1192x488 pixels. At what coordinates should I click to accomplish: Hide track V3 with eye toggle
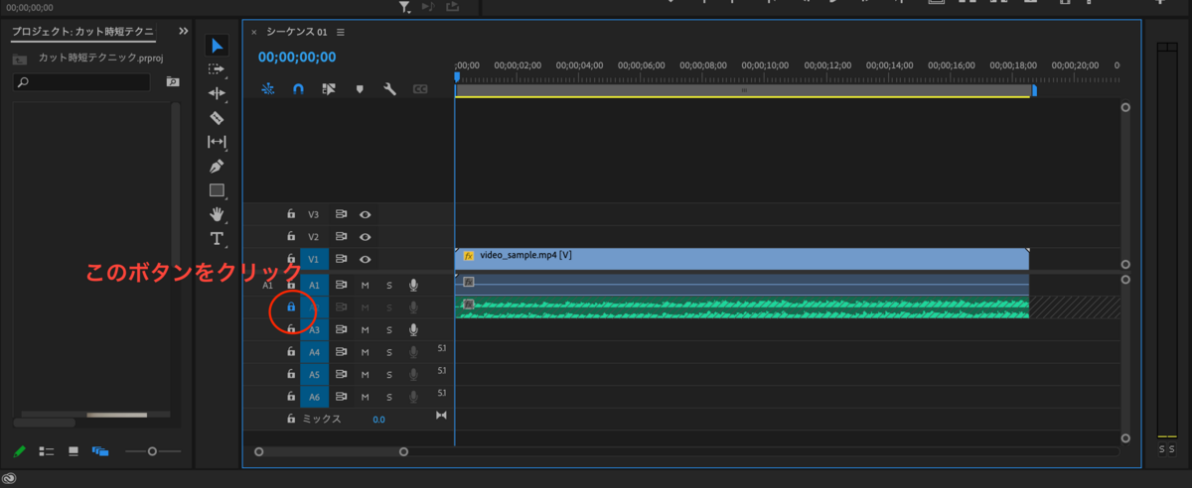tap(365, 214)
